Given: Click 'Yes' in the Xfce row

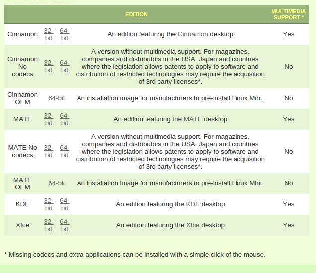Looking at the screenshot, I should (x=288, y=225).
